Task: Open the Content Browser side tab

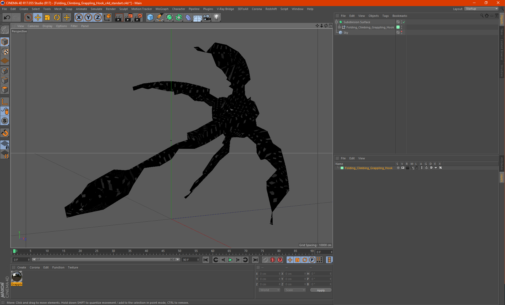Action: pyautogui.click(x=502, y=50)
